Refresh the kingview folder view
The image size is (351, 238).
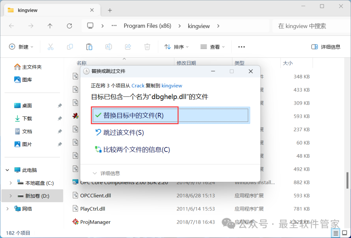(x=70, y=26)
